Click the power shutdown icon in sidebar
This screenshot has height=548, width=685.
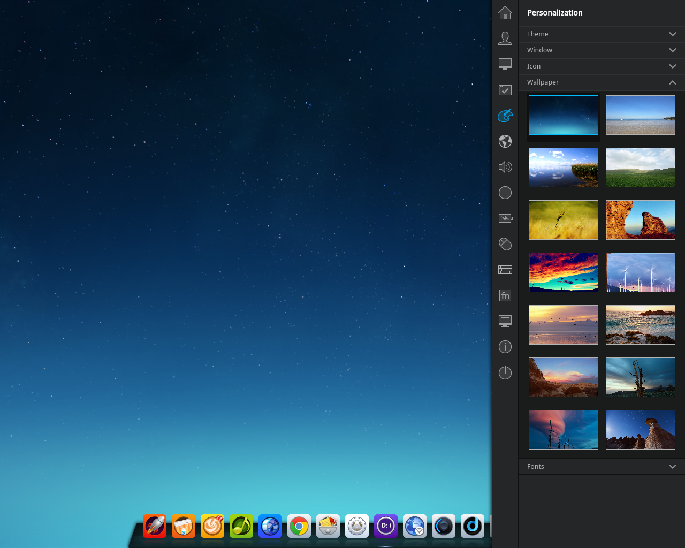click(505, 372)
